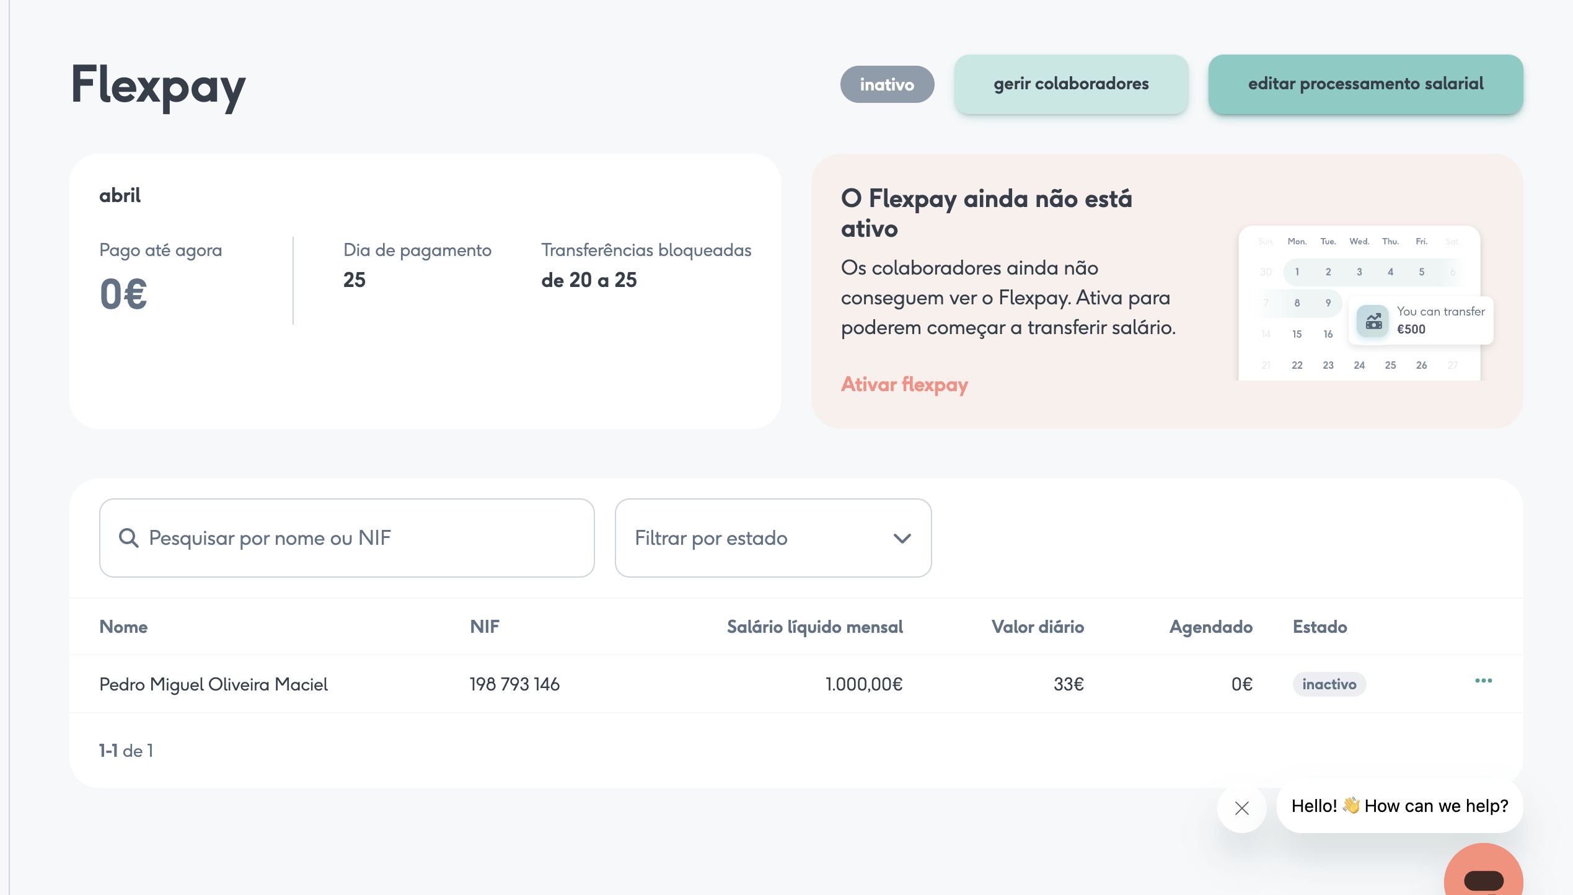Click the search magnifier icon

(x=128, y=538)
